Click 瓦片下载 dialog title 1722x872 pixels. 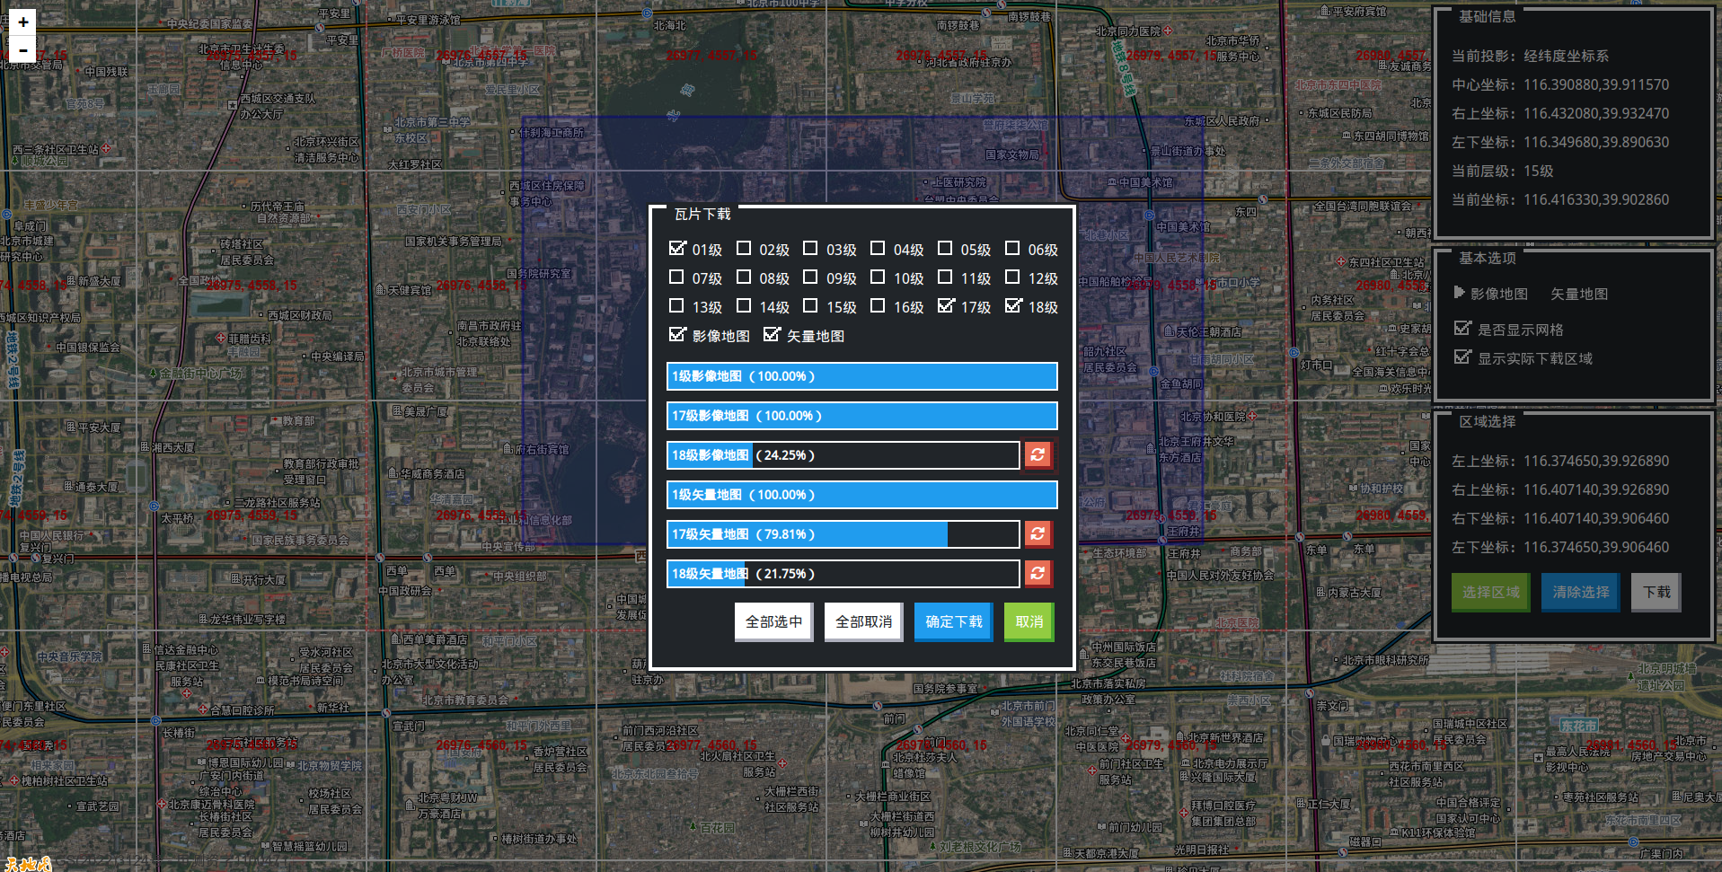pyautogui.click(x=702, y=214)
